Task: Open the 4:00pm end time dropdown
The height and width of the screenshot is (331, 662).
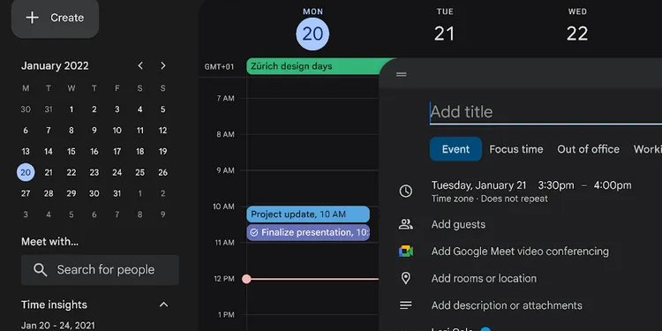Action: (613, 185)
